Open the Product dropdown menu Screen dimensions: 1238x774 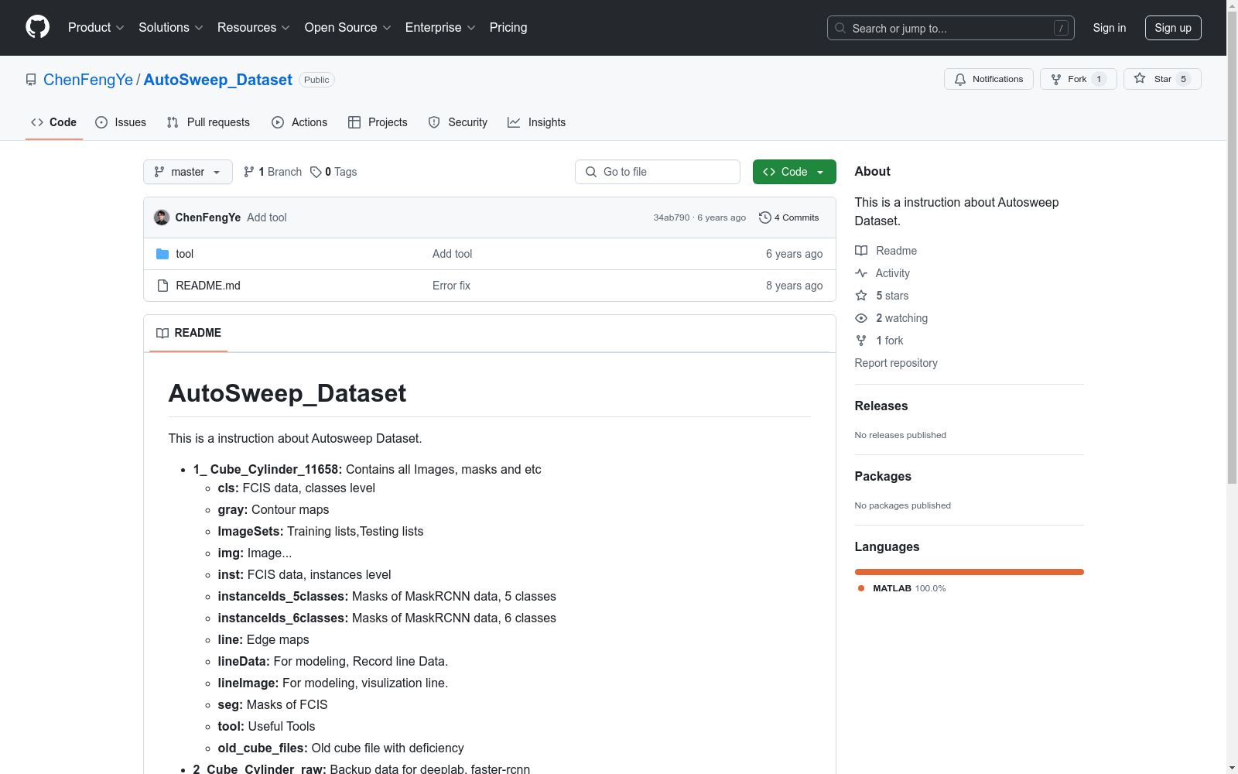(x=96, y=28)
